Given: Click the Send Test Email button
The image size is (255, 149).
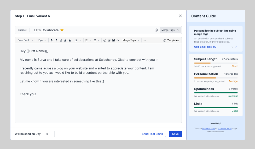Looking at the screenshot, I should pyautogui.click(x=152, y=134).
